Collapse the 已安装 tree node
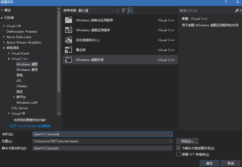Viewport: 242px width, 167px height. (x=2, y=18)
